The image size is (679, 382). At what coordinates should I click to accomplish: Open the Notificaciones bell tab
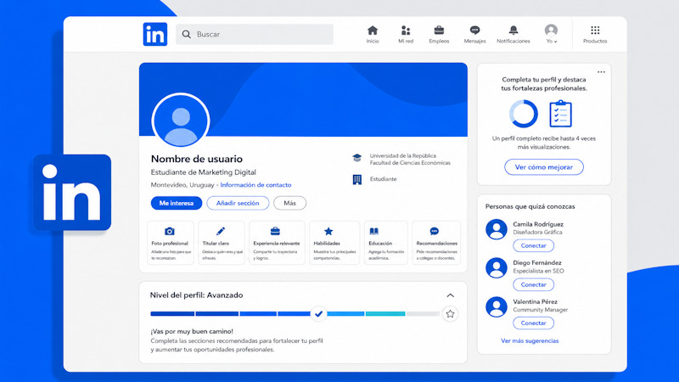513,34
